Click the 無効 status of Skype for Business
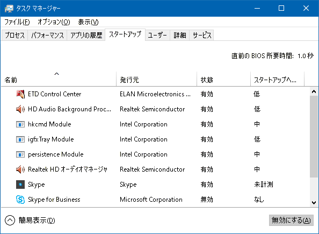319x234 pixels. click(207, 200)
